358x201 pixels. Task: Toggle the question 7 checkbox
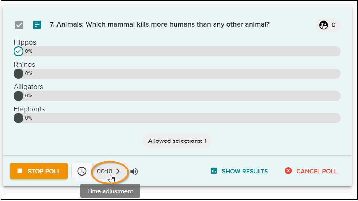click(19, 25)
